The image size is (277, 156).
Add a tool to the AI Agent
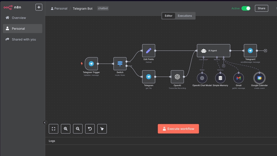click(224, 66)
